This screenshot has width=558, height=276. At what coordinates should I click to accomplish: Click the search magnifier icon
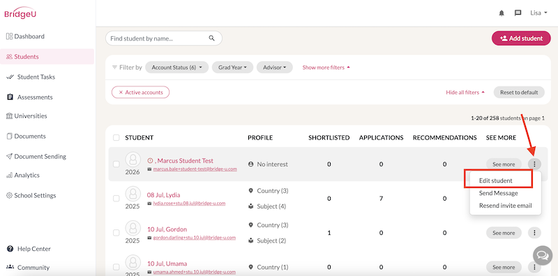[x=212, y=38]
